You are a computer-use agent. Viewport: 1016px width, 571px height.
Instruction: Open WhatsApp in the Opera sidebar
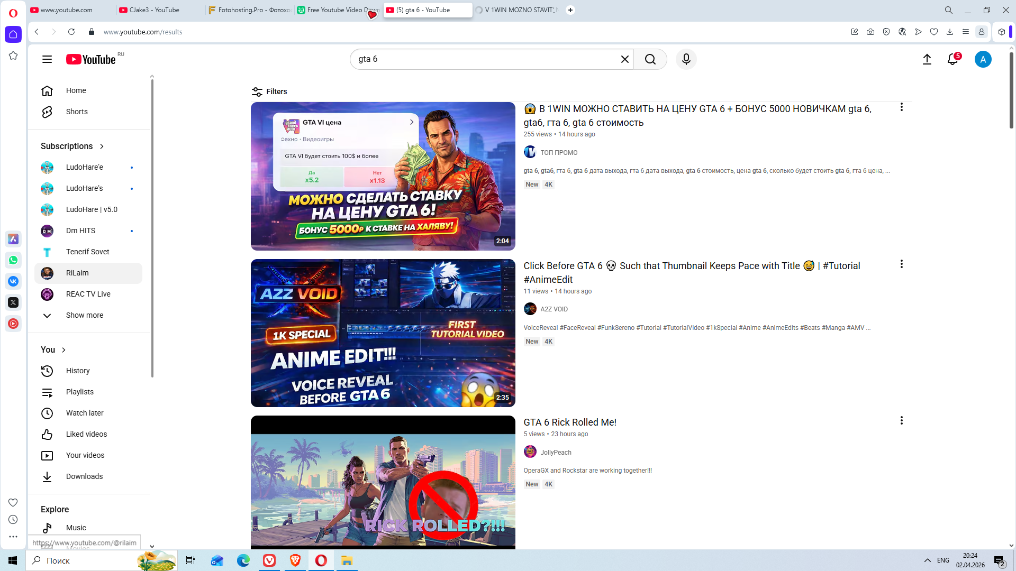tap(13, 260)
